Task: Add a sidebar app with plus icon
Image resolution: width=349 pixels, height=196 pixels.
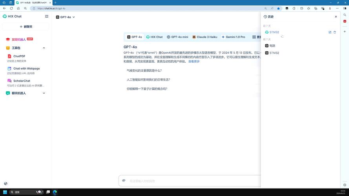Action: tap(345, 31)
